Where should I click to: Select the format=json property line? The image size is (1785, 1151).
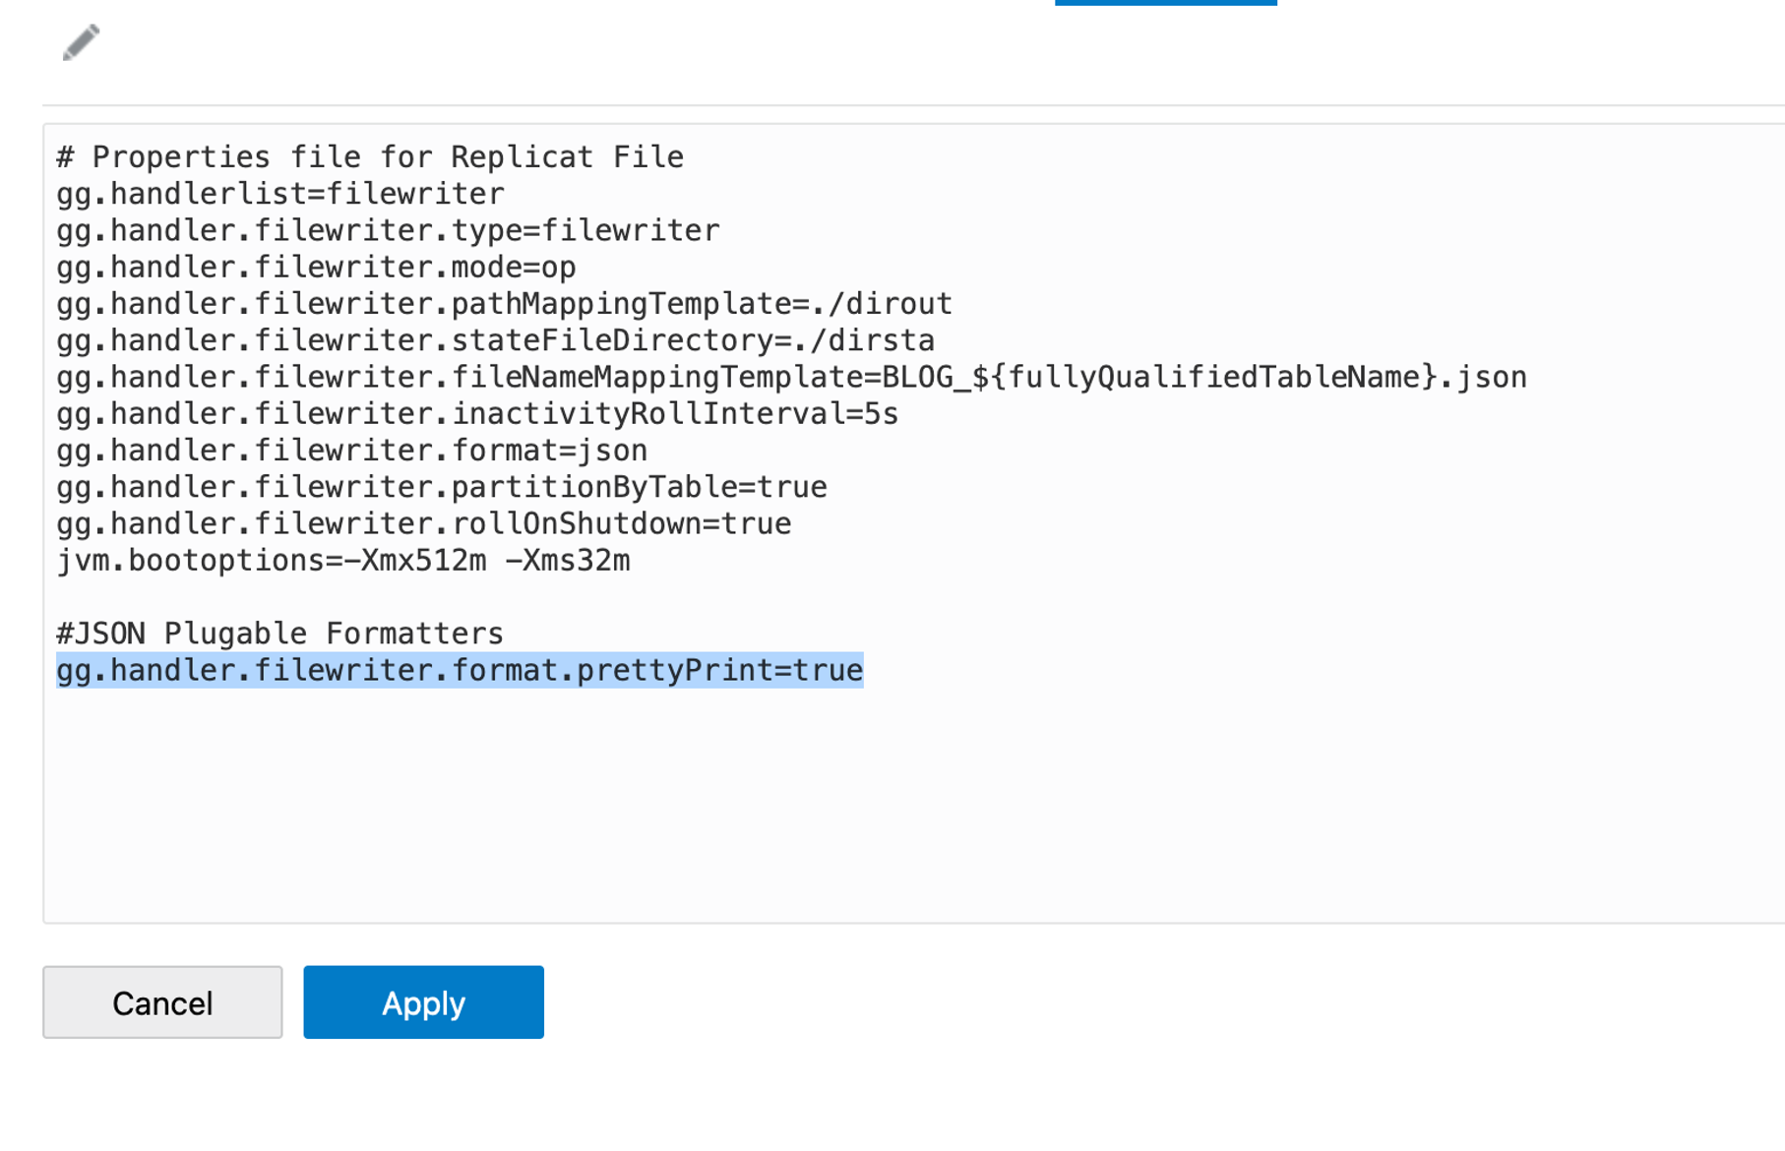[x=351, y=450]
